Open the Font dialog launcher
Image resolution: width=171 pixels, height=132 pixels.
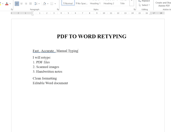coord(12,10)
